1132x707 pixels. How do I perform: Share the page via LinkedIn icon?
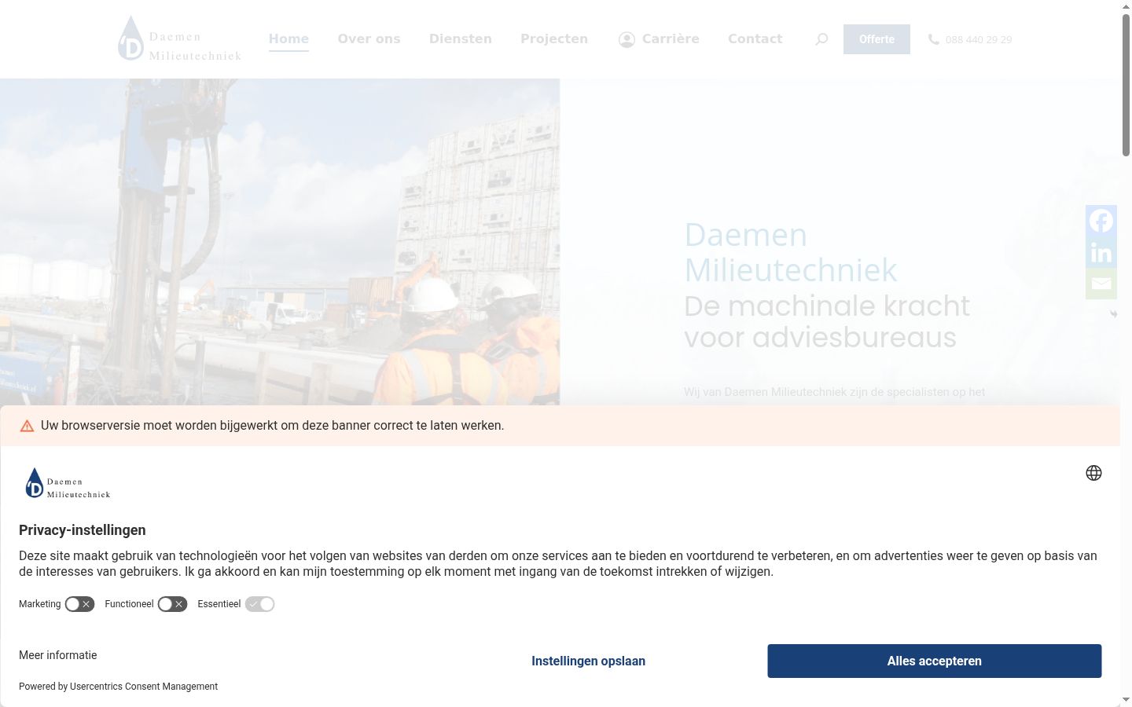pos(1101,252)
